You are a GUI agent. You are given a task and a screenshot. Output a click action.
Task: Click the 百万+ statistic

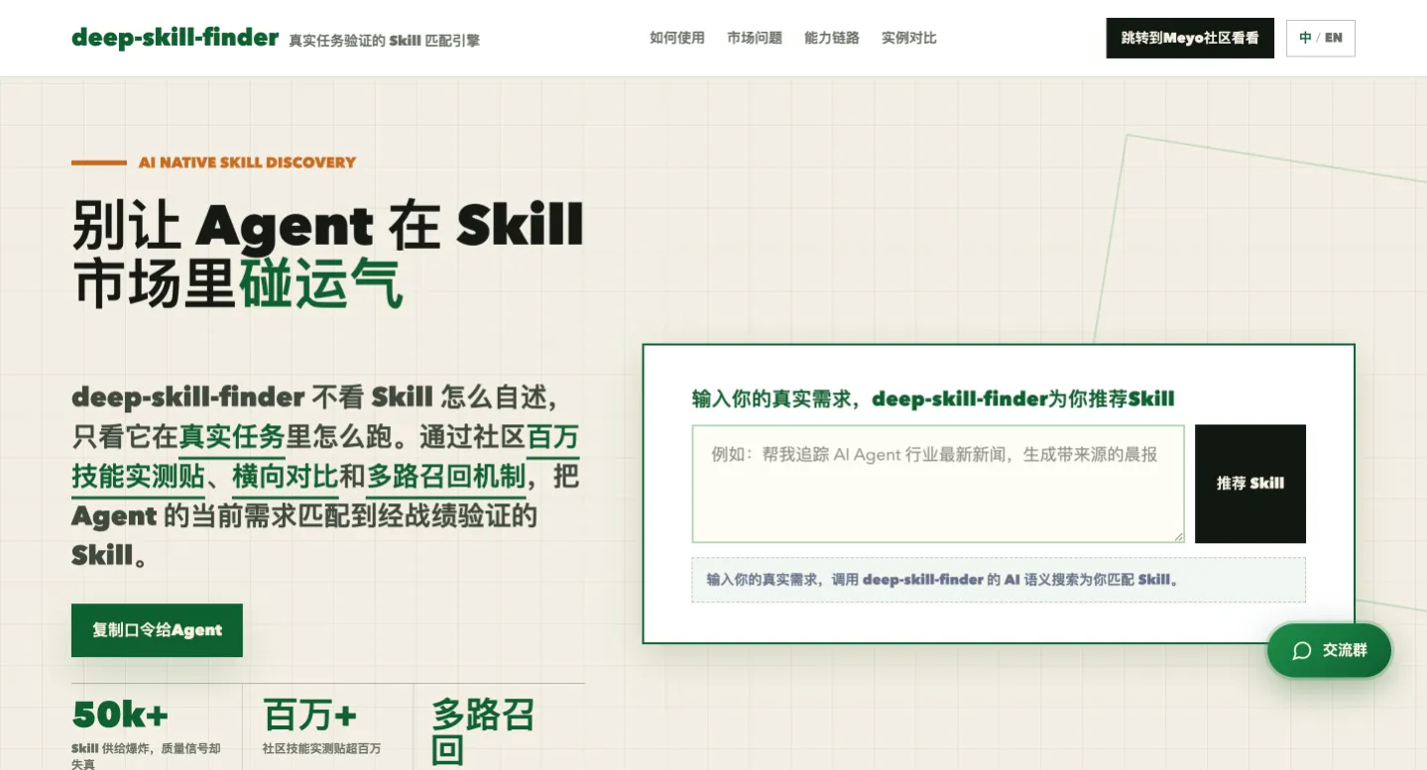[x=309, y=715]
